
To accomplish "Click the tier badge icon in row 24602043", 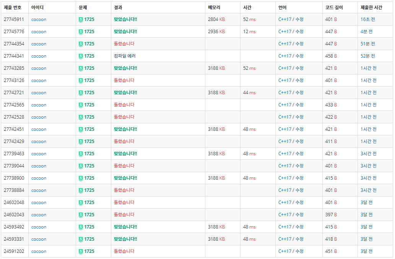I will pyautogui.click(x=81, y=215).
